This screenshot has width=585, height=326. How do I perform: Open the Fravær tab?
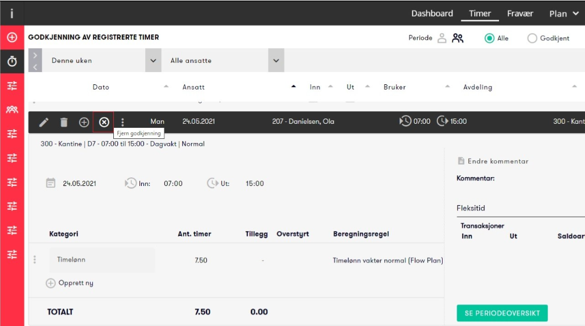click(x=520, y=13)
